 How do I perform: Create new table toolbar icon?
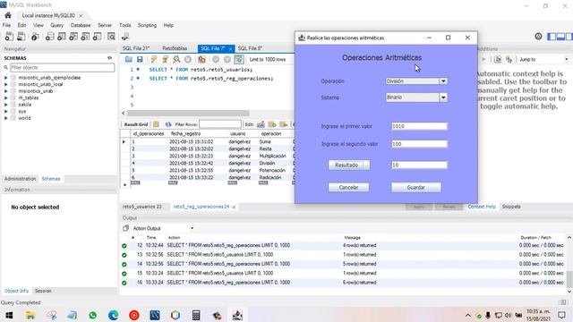click(62, 37)
